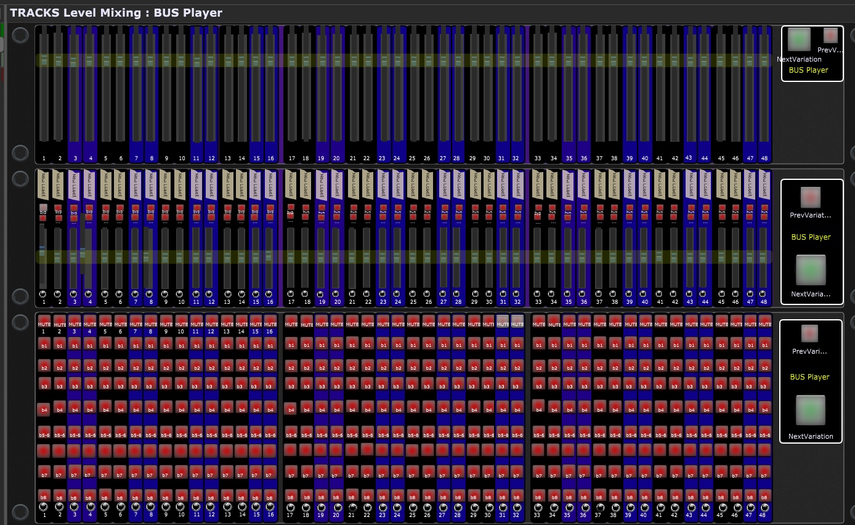
Task: Click the knob under track 30's New Label strip
Action: [489, 293]
